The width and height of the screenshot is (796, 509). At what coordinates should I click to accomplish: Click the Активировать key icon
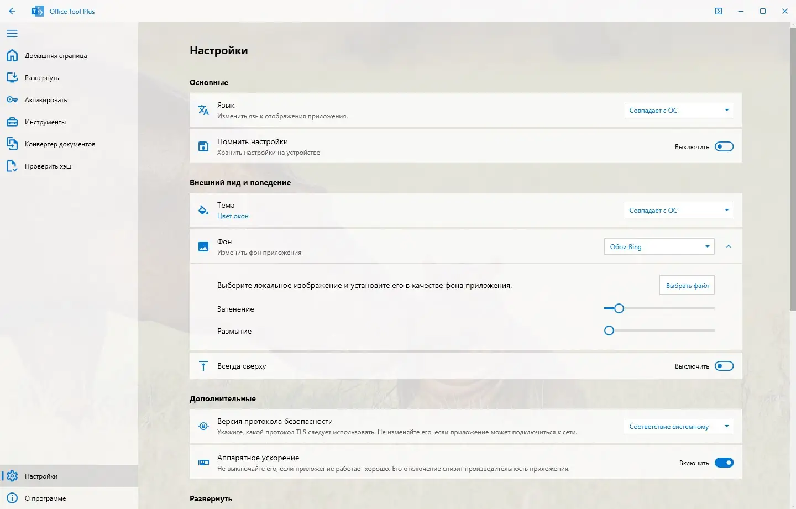(x=12, y=100)
